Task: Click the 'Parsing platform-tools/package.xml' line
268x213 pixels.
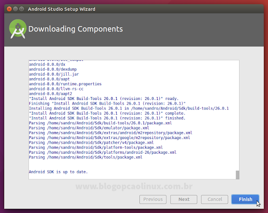Action: pyautogui.click(x=96, y=147)
